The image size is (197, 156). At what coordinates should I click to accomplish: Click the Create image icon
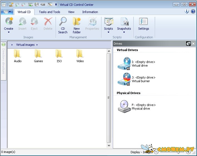click(x=9, y=21)
